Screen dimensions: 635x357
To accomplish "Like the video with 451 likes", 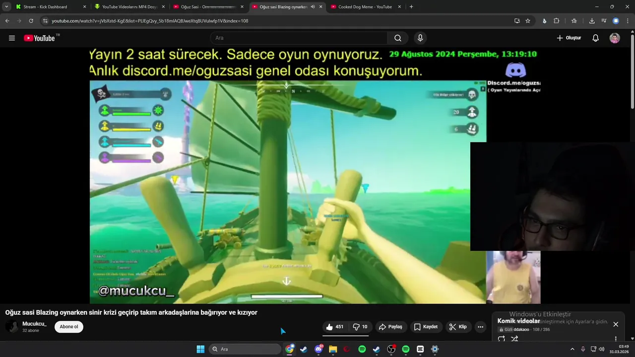I will click(x=334, y=327).
